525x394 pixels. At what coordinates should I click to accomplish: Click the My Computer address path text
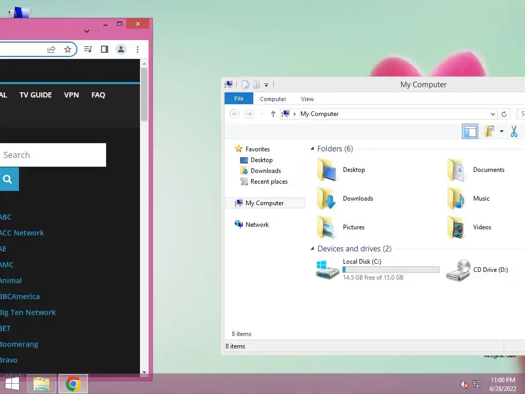319,114
